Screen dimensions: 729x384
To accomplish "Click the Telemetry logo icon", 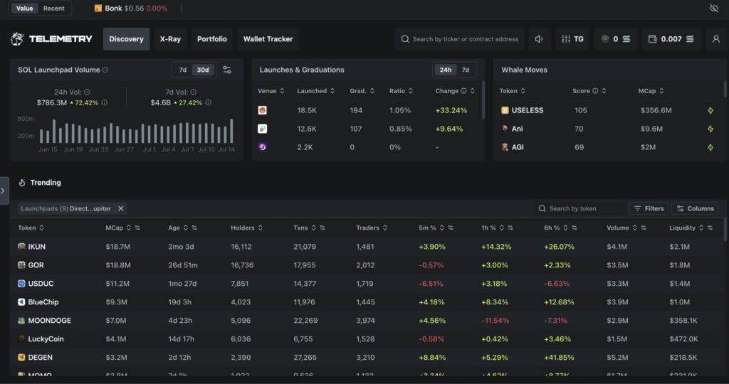I will point(17,39).
